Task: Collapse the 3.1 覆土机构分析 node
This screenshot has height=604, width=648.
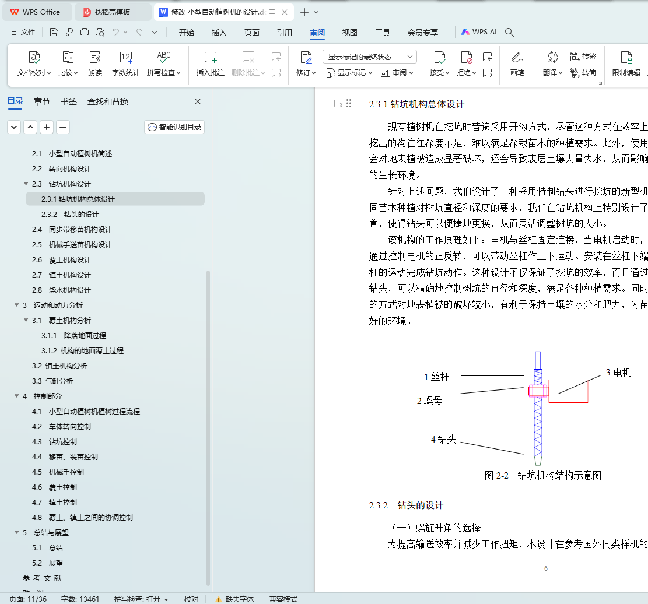Action: (26, 319)
